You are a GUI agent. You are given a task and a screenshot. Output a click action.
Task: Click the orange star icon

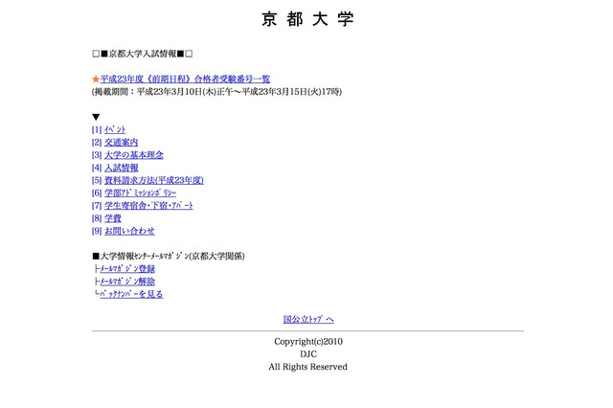pos(96,79)
